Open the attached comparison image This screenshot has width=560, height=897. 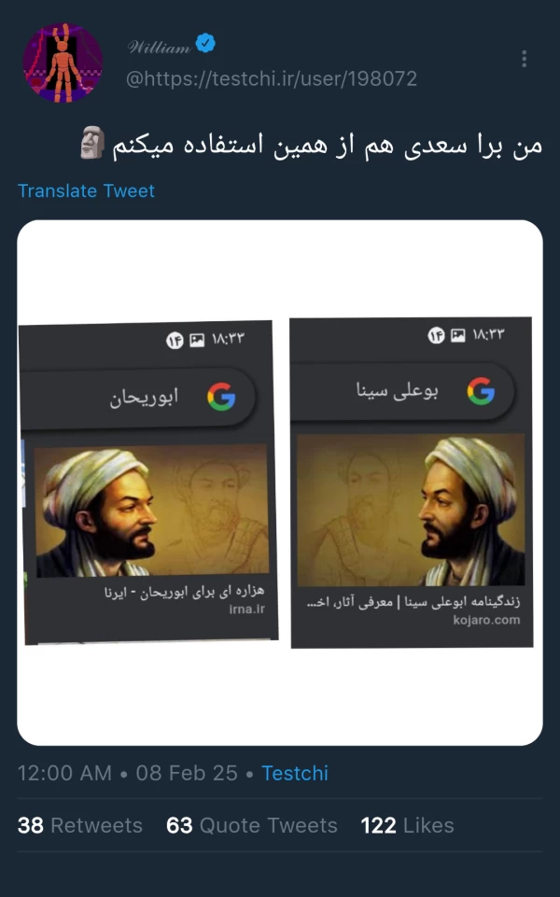280,476
